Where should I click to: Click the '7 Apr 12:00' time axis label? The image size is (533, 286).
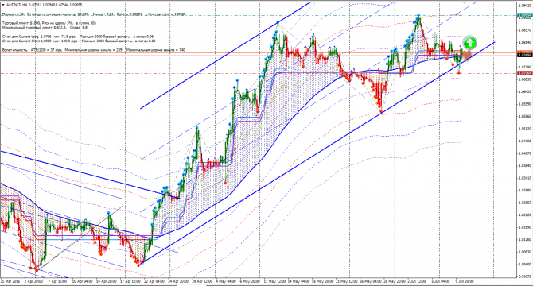(57, 281)
